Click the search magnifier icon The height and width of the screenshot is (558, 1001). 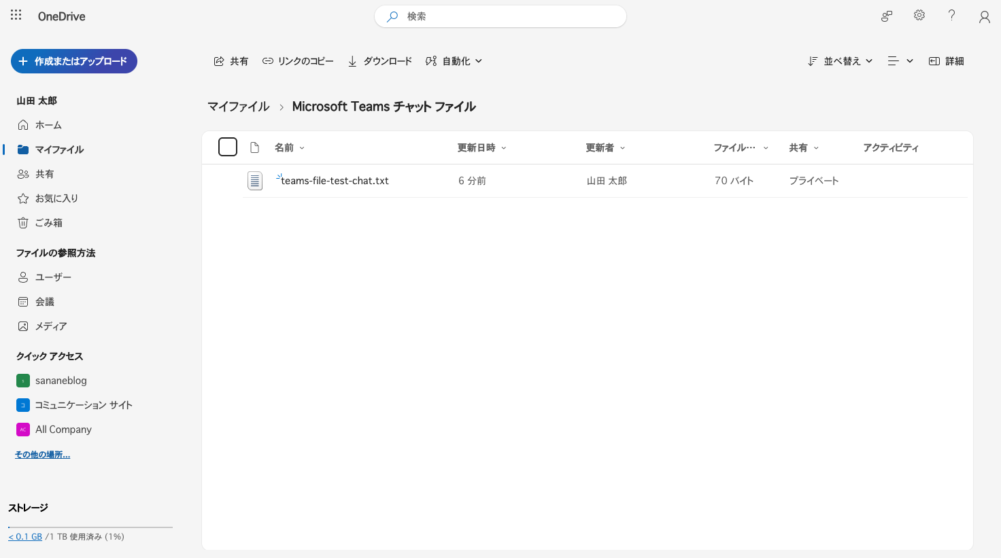click(392, 16)
